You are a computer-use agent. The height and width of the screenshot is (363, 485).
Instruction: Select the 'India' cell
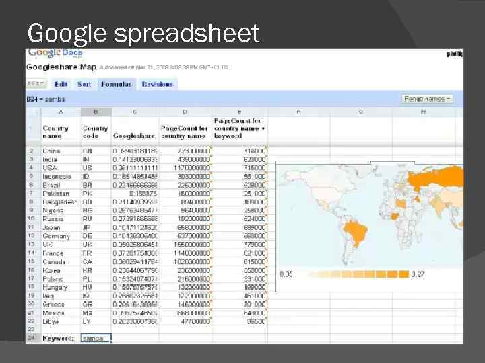click(61, 159)
